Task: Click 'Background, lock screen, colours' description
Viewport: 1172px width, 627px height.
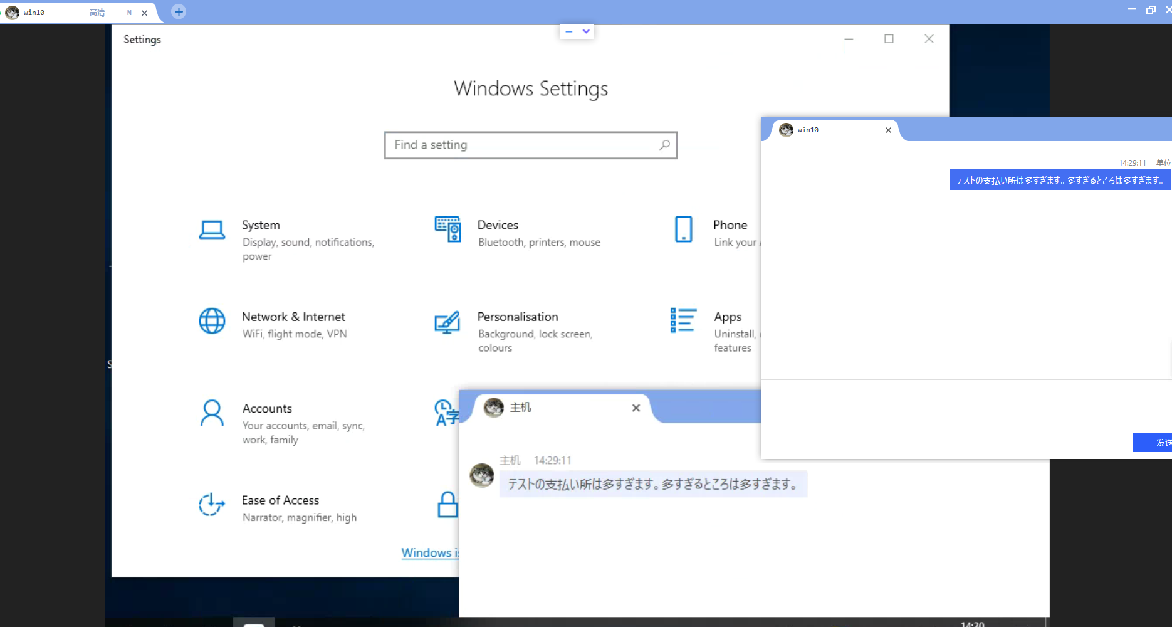Action: 535,341
